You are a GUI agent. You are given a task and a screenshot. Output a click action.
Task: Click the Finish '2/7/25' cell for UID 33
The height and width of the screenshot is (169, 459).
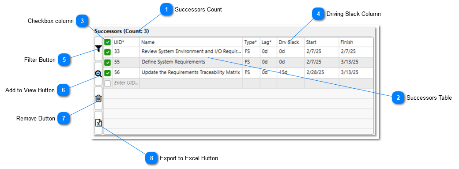click(x=356, y=52)
